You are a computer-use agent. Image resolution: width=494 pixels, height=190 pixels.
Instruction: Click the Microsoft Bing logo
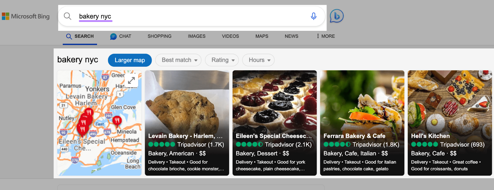26,16
